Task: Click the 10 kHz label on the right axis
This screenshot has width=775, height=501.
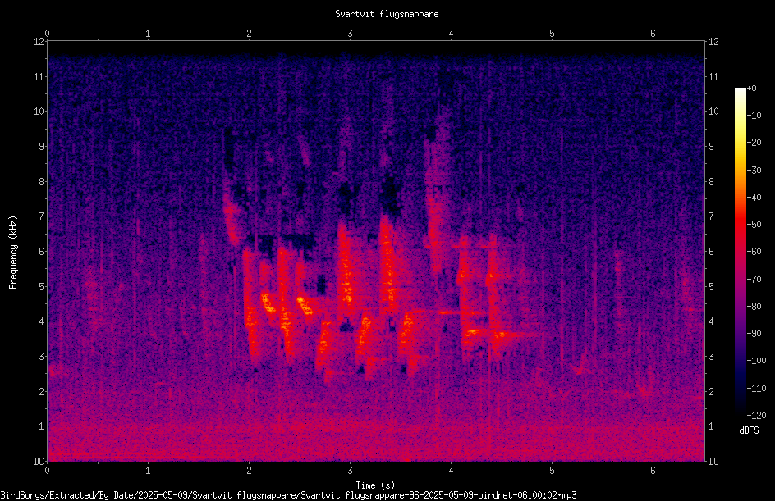Action: click(713, 112)
